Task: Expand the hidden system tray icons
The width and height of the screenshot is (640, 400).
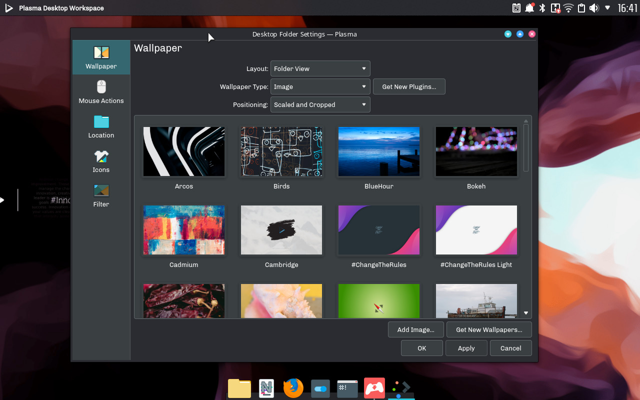Action: pyautogui.click(x=607, y=8)
